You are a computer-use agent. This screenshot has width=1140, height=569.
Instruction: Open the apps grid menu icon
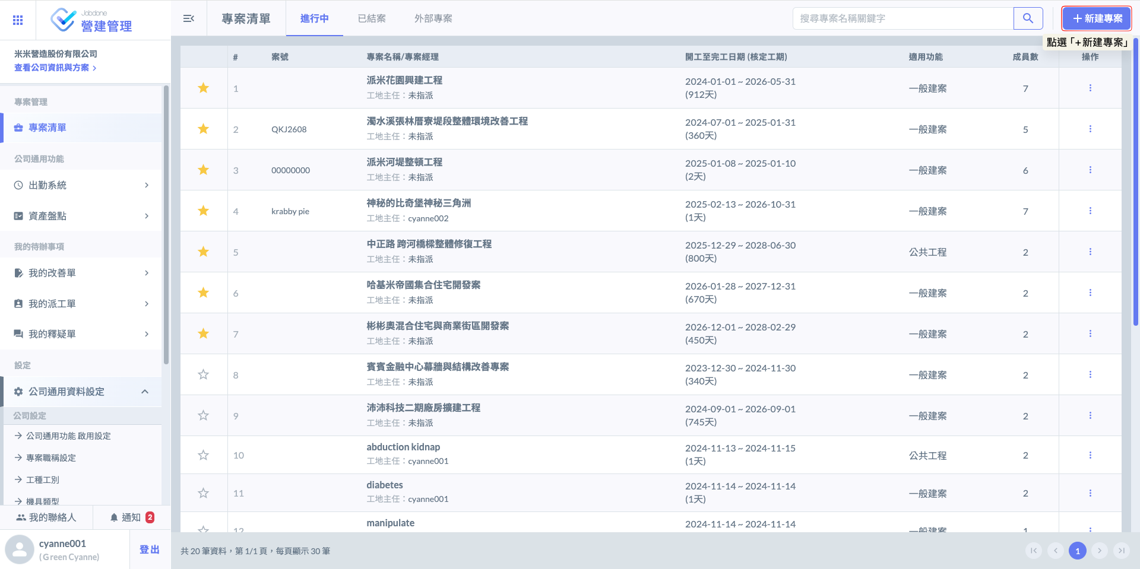coord(18,20)
